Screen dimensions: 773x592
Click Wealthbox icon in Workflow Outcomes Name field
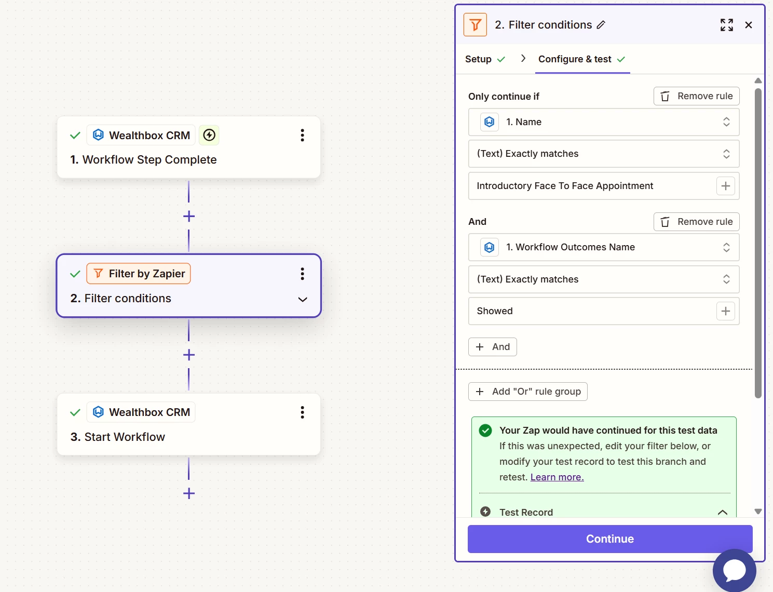coord(489,247)
